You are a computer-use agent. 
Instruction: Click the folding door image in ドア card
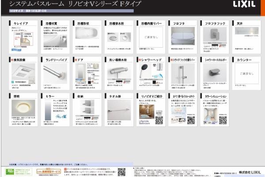coord(81,72)
